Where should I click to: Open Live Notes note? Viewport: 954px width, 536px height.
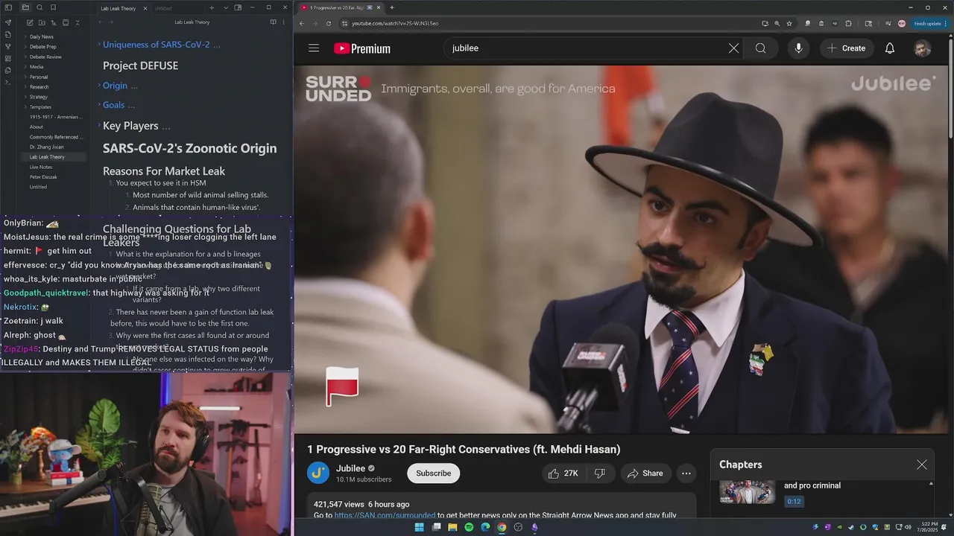pos(40,167)
